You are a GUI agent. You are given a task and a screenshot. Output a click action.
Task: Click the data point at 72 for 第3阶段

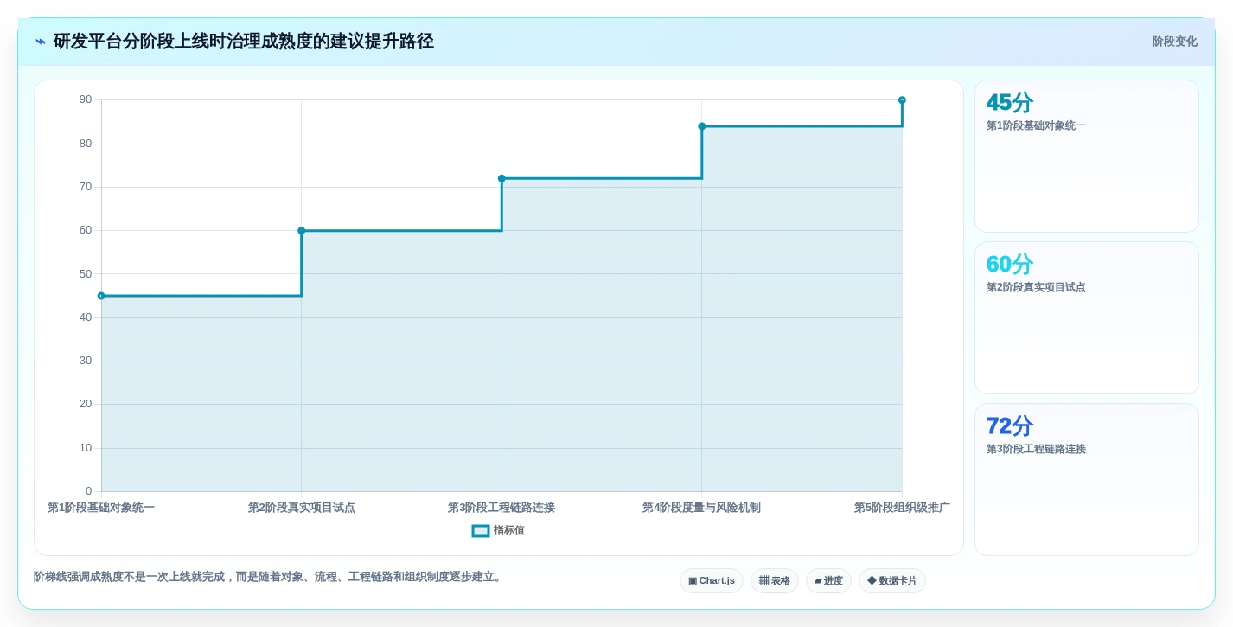(x=502, y=178)
